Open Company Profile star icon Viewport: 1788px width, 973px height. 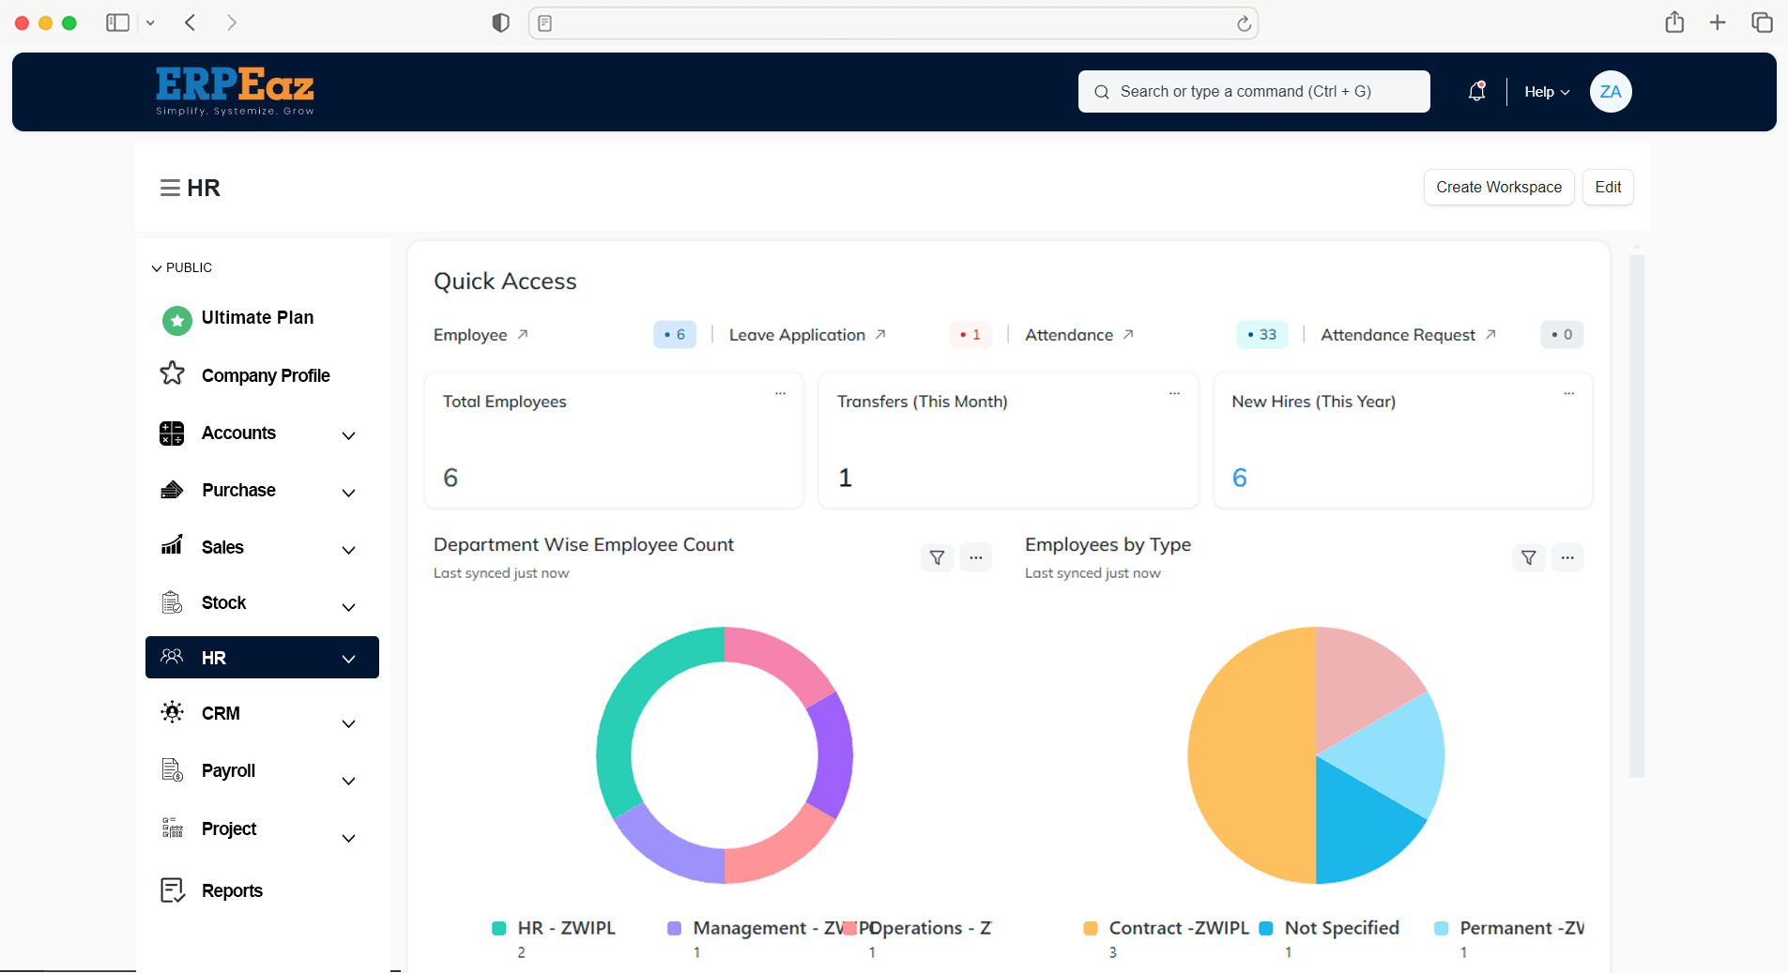click(173, 374)
